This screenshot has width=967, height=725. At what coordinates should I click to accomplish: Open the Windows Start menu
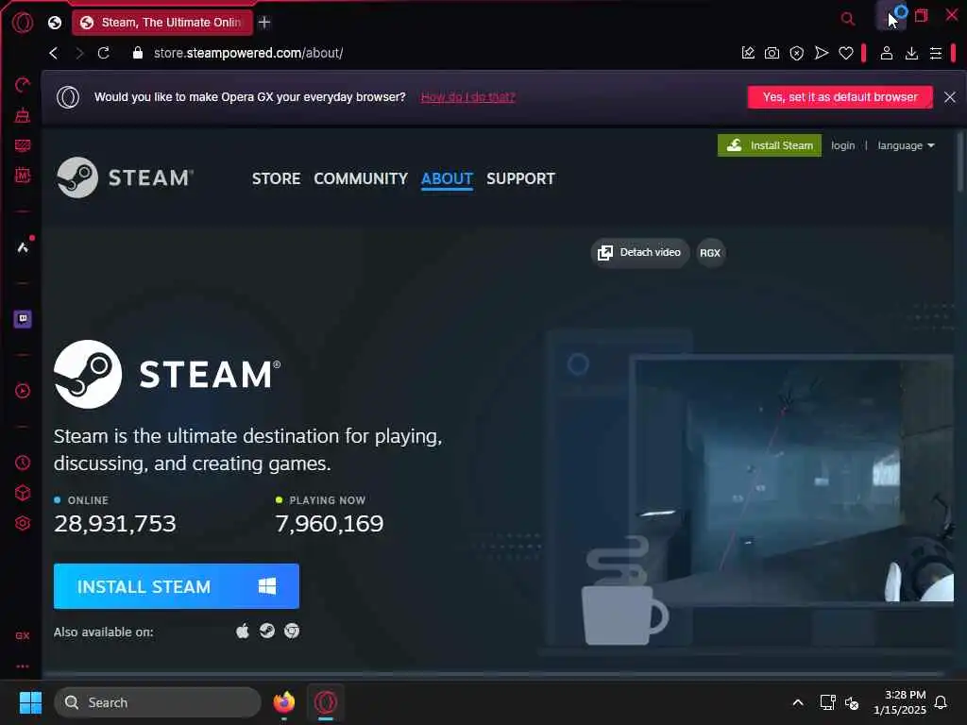pos(30,702)
